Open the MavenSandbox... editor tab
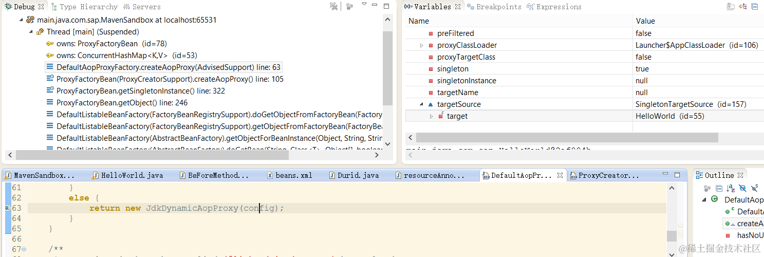 tap(40, 175)
